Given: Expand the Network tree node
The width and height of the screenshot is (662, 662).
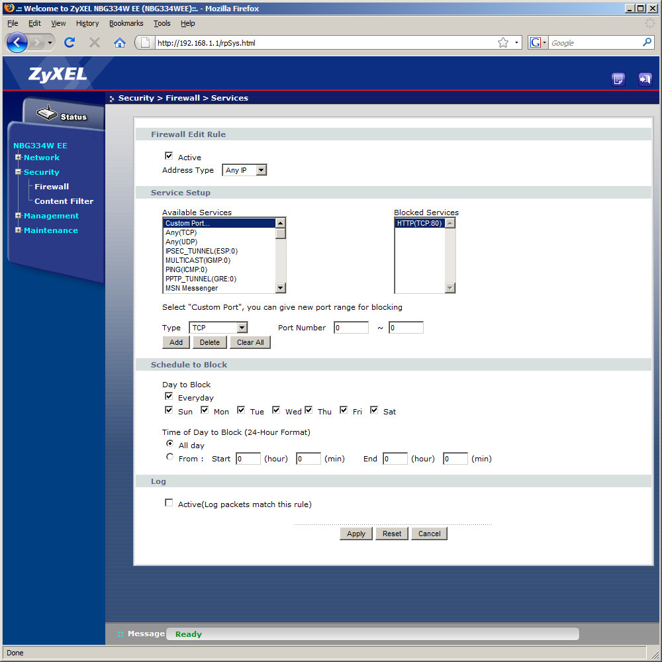Looking at the screenshot, I should pos(19,158).
